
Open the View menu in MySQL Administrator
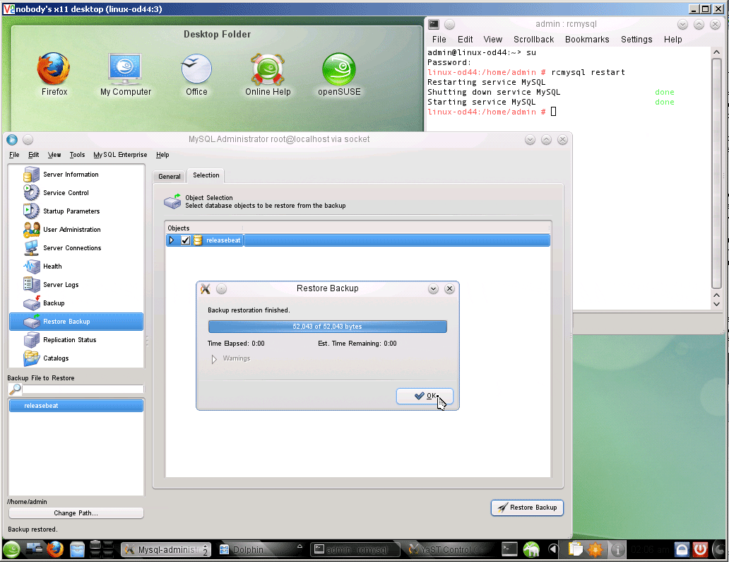(x=54, y=155)
